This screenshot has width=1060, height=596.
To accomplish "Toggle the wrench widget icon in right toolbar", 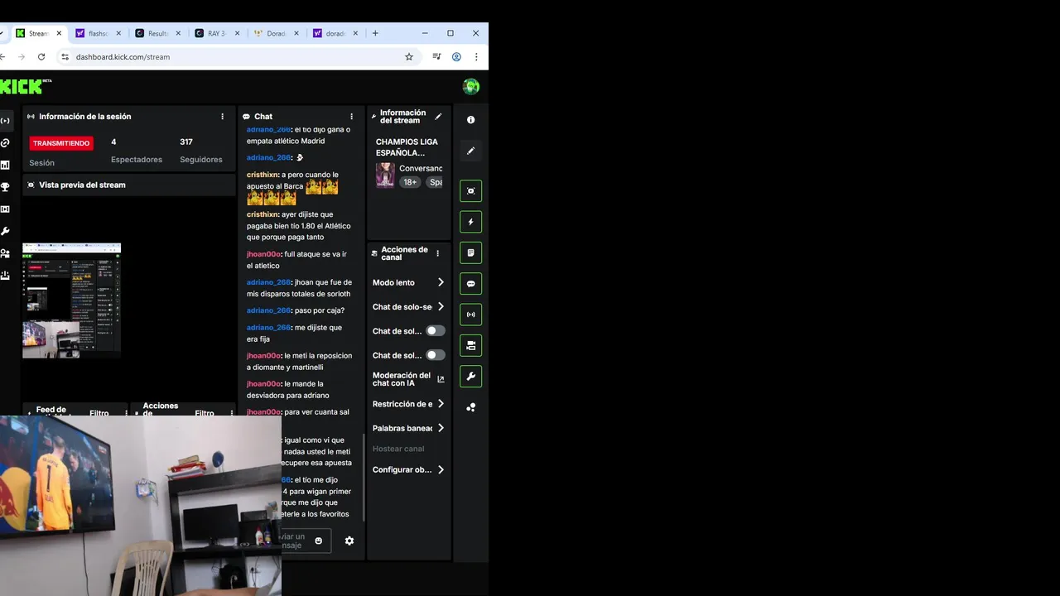I will 470,377.
